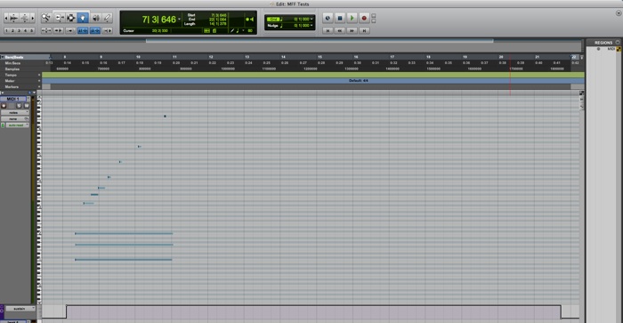Viewport: 623px width, 323px height.
Task: Select the Selector tool
Action: [71, 18]
